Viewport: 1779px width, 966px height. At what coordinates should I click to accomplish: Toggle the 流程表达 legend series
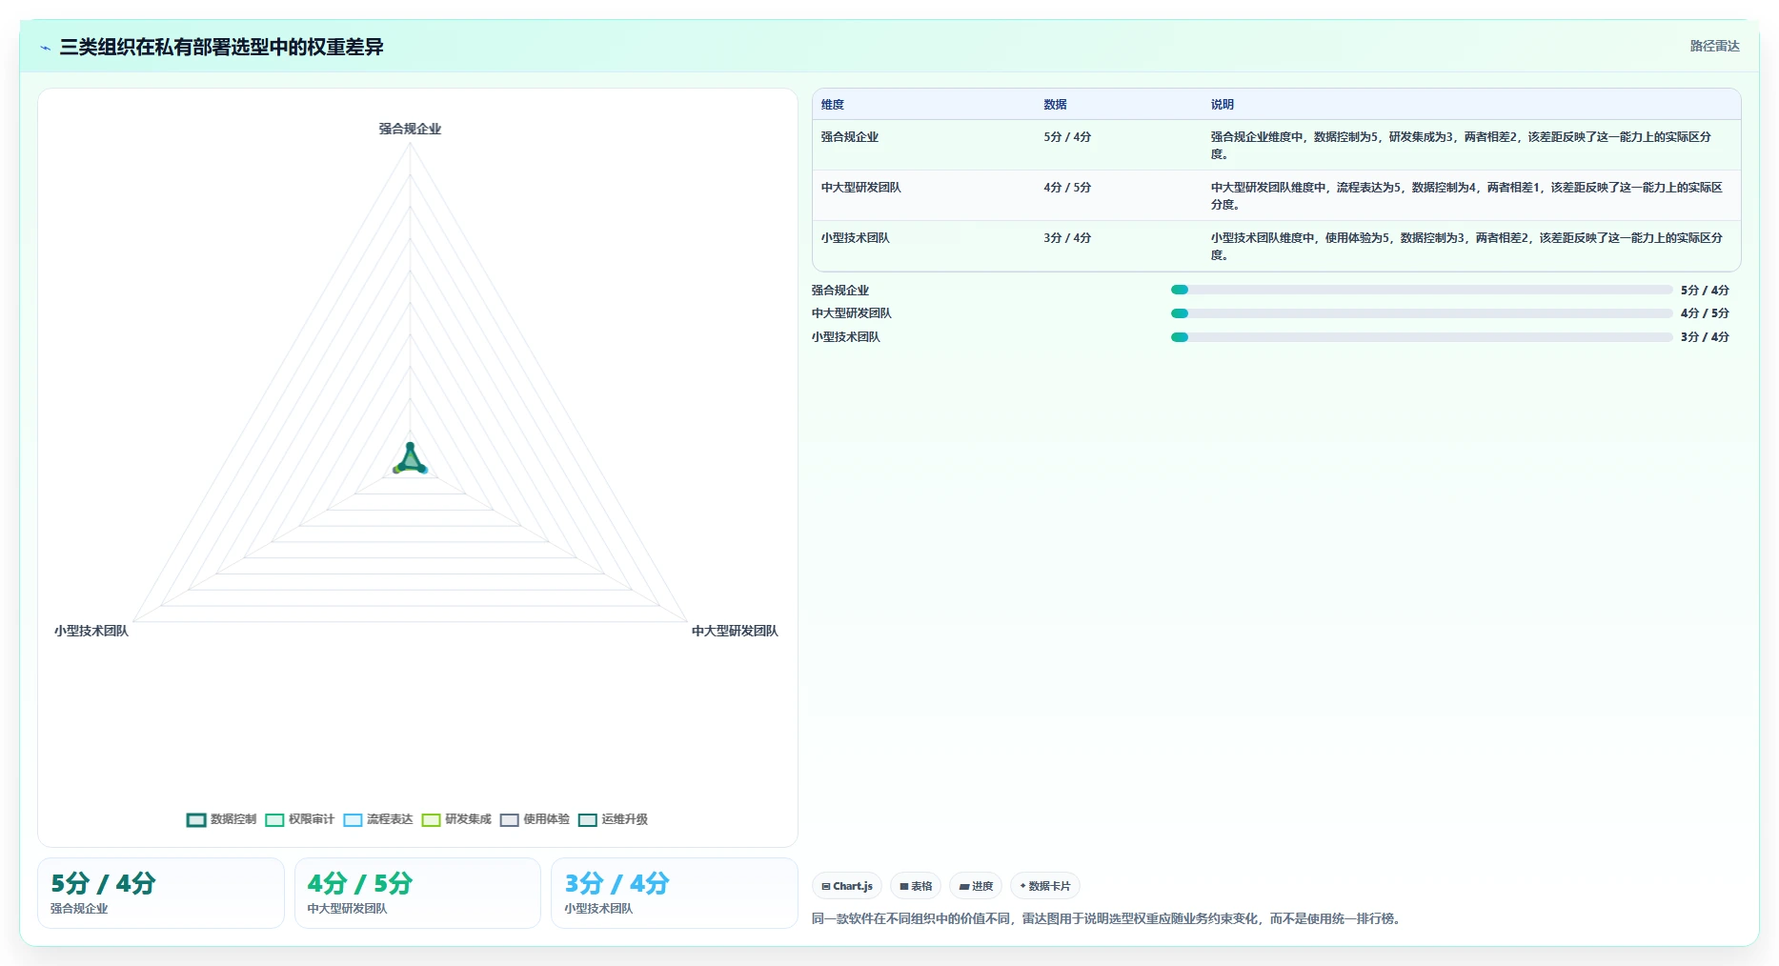(377, 819)
